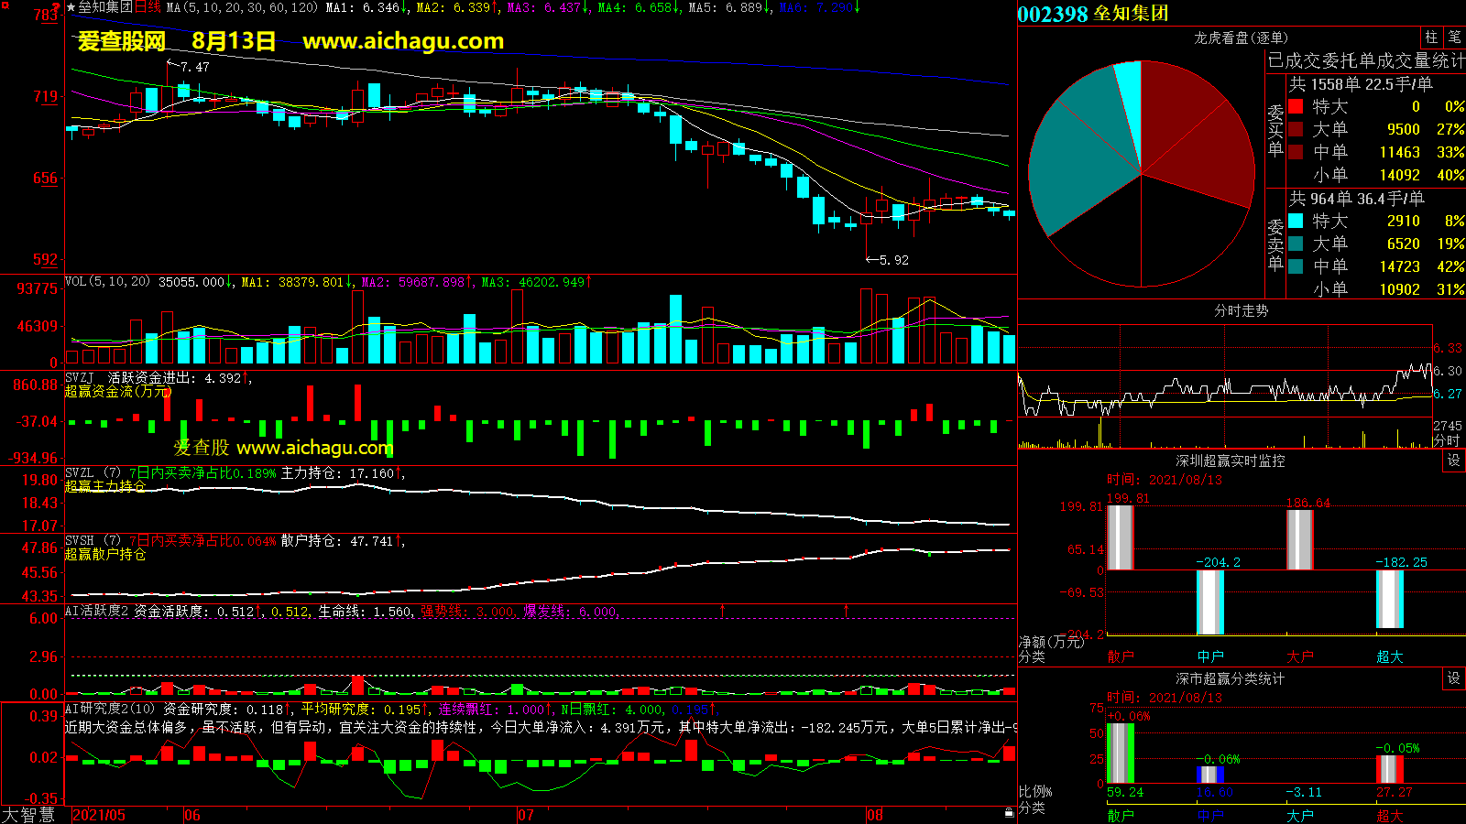
Task: Click the red question mark help icon
Action: click(57, 7)
